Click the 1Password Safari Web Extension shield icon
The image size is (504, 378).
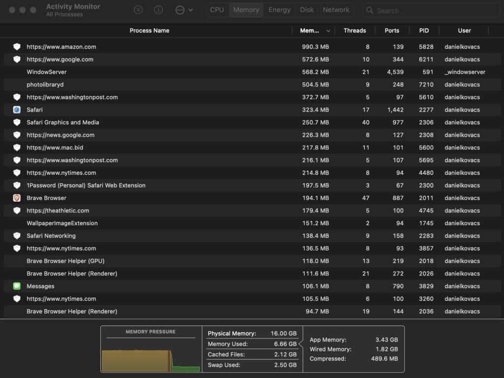(x=17, y=185)
